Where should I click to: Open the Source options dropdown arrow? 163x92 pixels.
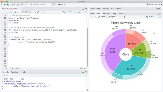pos(82,12)
